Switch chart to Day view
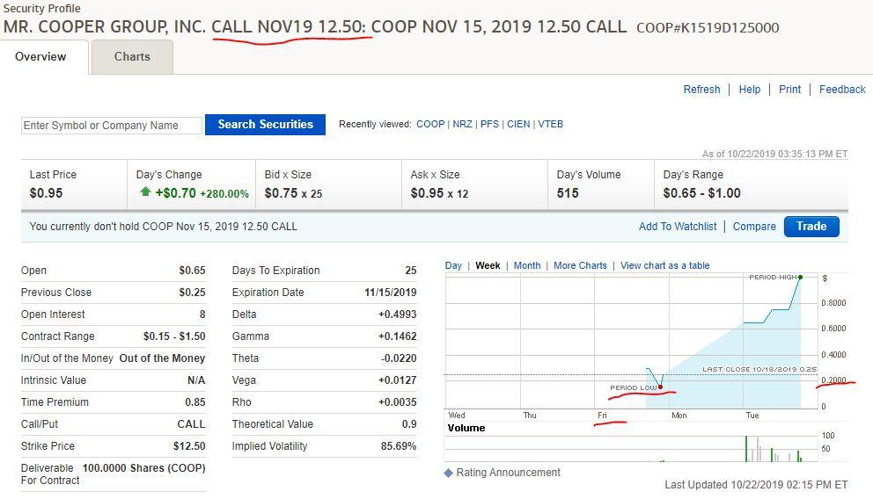The image size is (873, 499). 453,265
